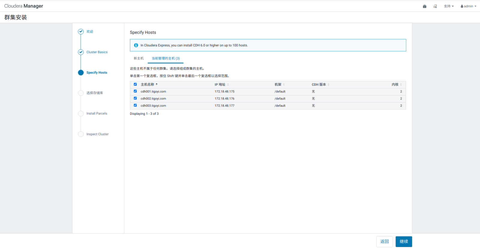Click sort icon next to IP 地址 header

click(x=228, y=84)
